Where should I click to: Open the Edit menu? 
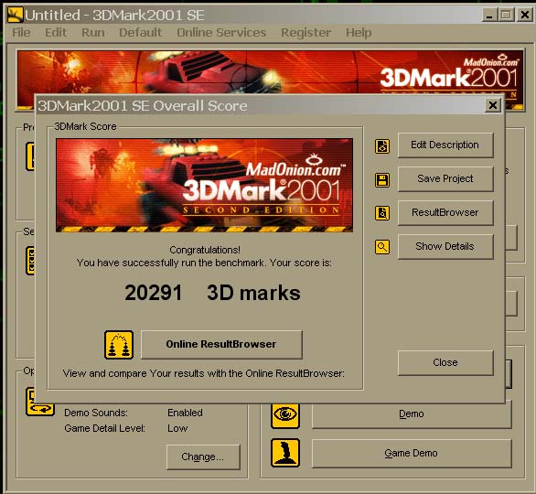click(56, 33)
